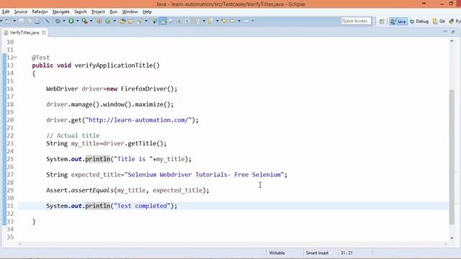Viewport: 461px width, 259px height.
Task: Open the Search menu
Action: pyautogui.click(x=80, y=12)
